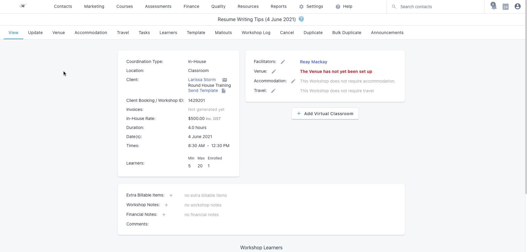This screenshot has width=527, height=252.
Task: Switch to the Workshop Log tab
Action: (256, 33)
